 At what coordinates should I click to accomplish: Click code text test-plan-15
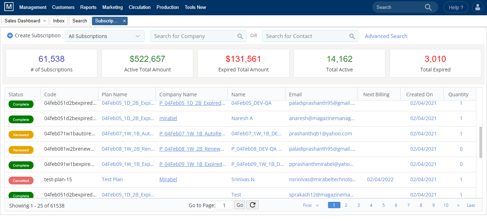(58, 179)
